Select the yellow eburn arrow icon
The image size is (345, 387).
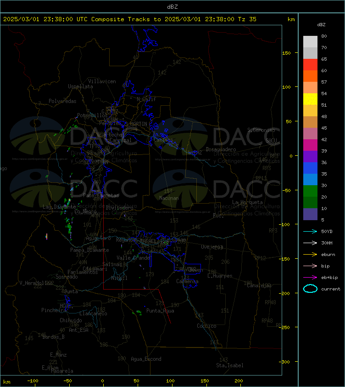point(310,255)
